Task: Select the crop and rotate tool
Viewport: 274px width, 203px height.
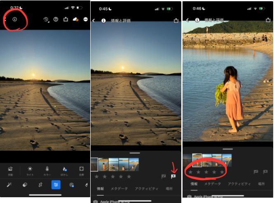Action: pyautogui.click(x=40, y=184)
